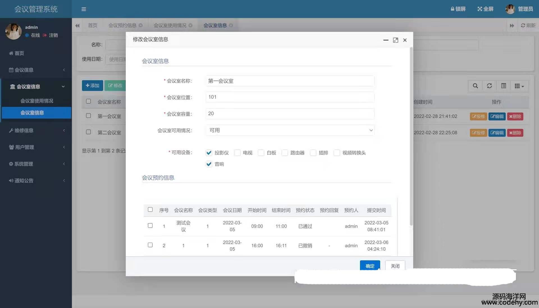Click the 会议室名称 input field

(290, 81)
